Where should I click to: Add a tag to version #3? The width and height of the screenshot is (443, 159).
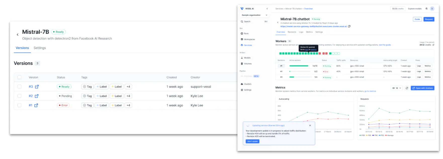click(87, 87)
